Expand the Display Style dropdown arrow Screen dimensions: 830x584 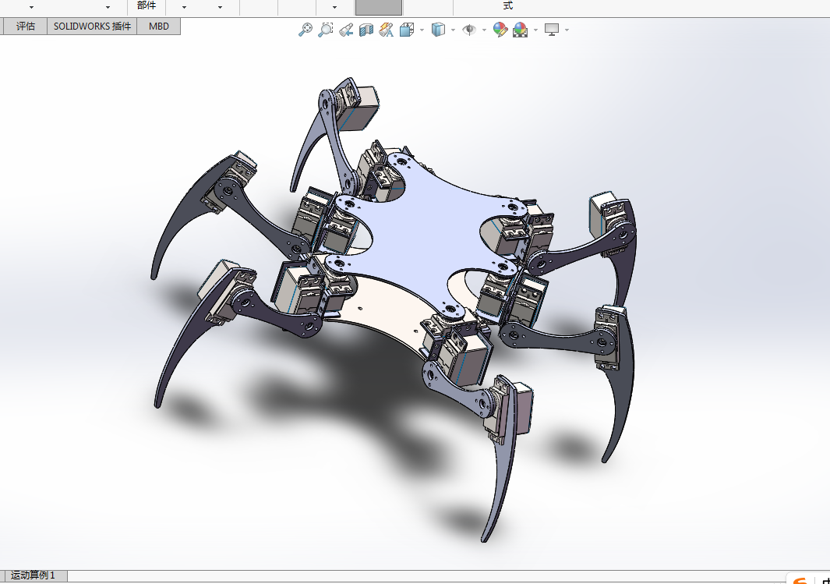453,30
